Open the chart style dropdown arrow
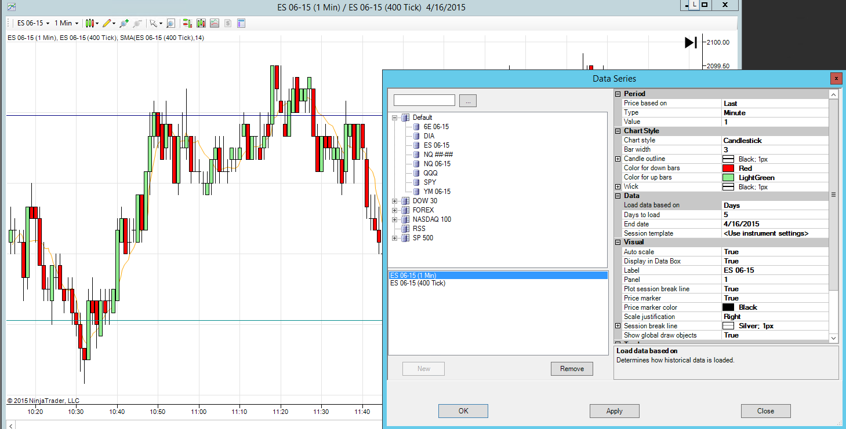This screenshot has height=429, width=846. tap(97, 24)
